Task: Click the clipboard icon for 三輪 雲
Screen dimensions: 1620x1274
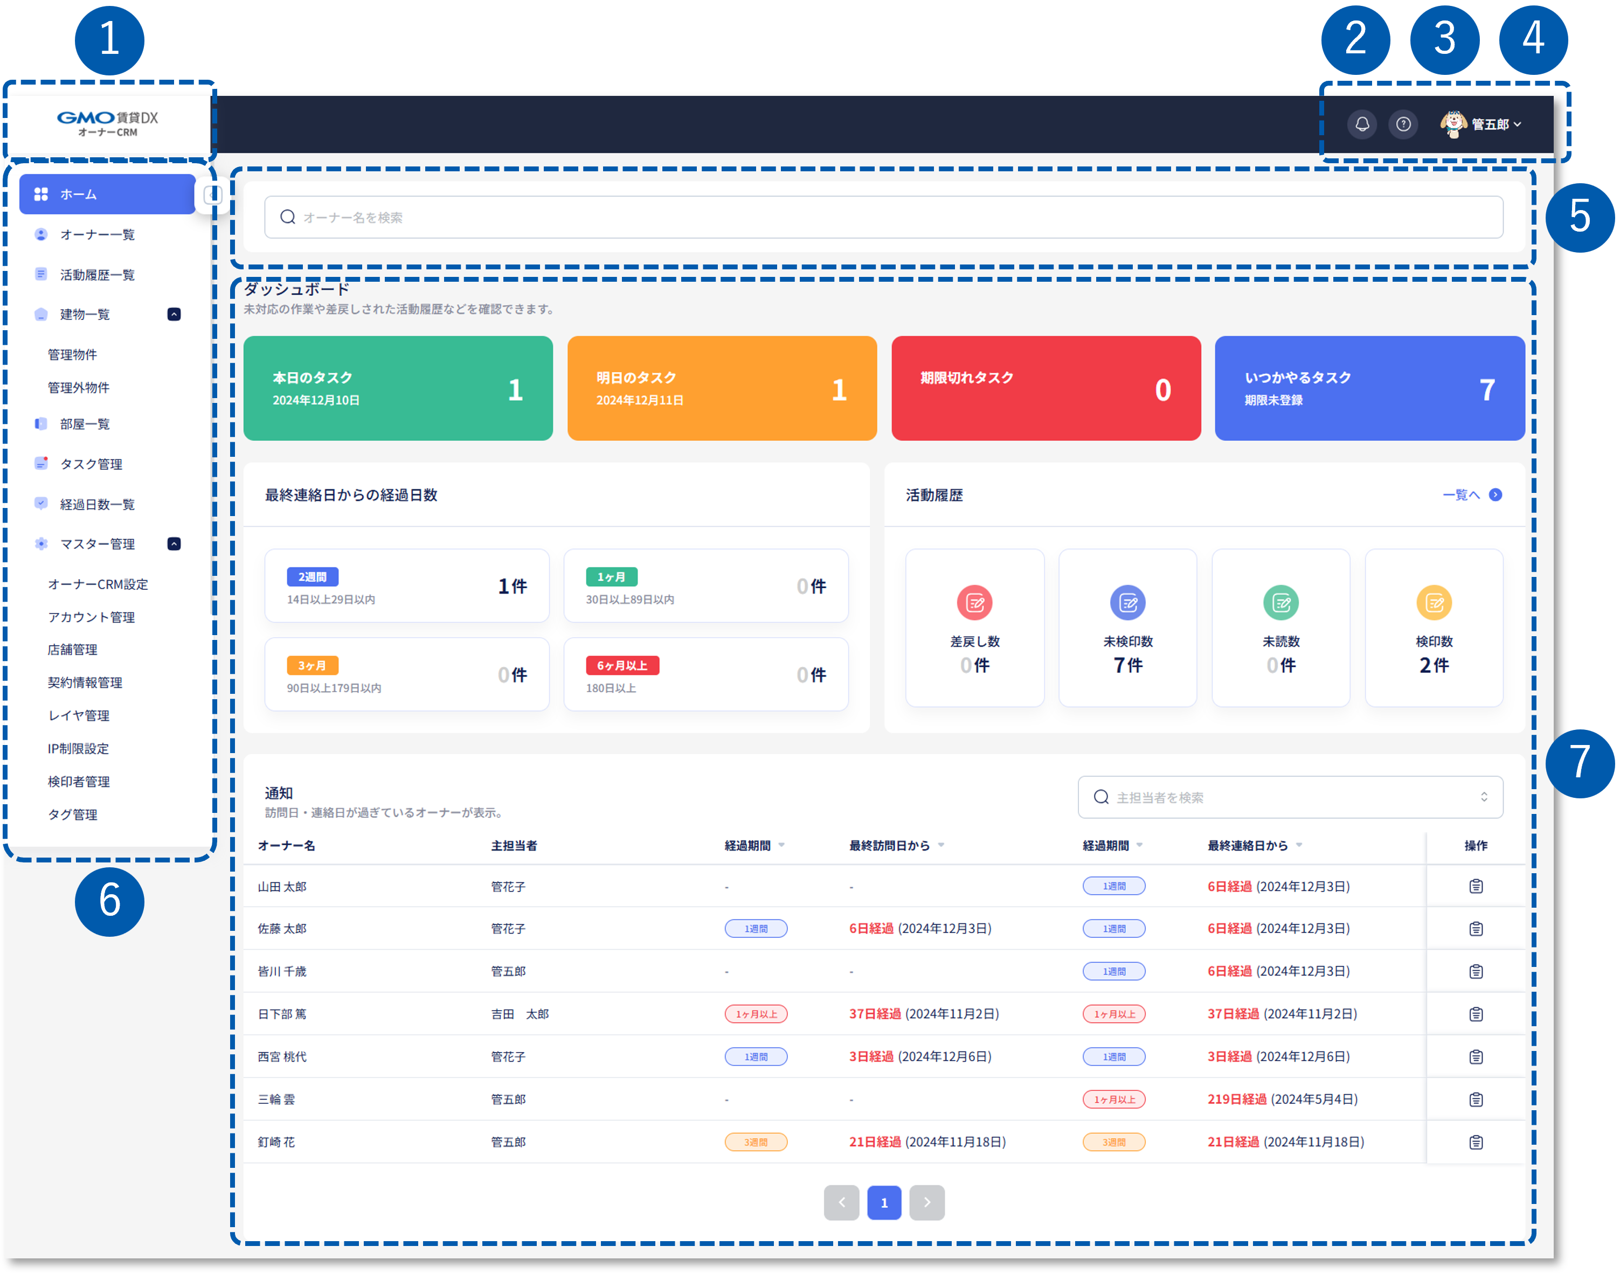Action: 1476,1099
